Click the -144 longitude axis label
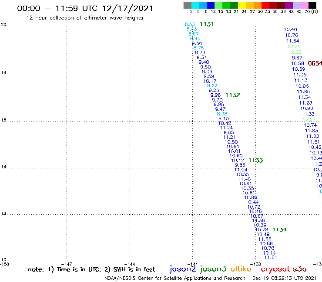 coord(130,264)
